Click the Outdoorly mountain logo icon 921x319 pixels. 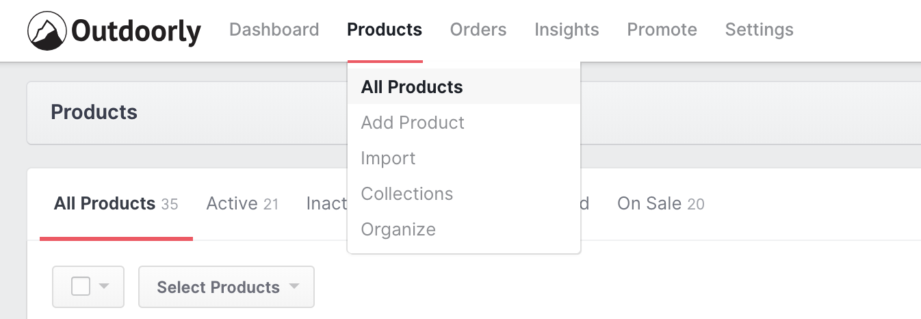point(47,30)
